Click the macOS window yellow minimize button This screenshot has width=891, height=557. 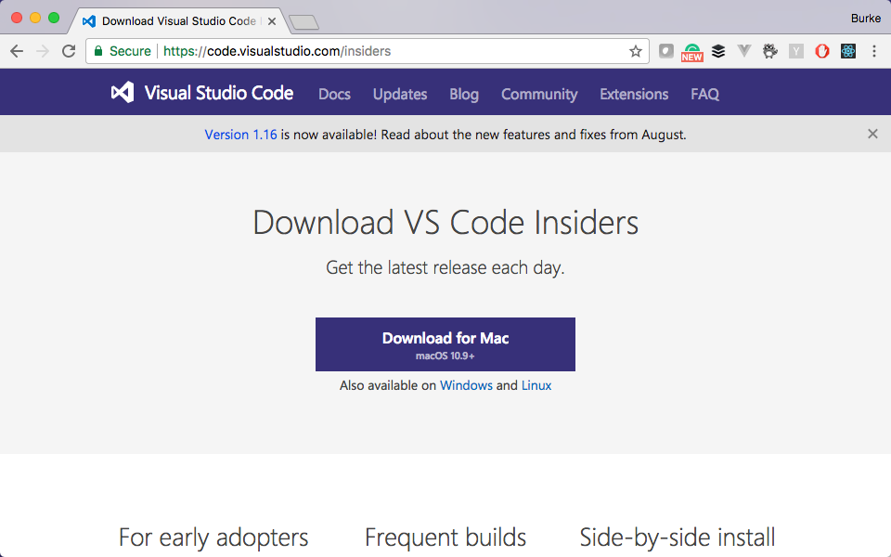click(35, 19)
